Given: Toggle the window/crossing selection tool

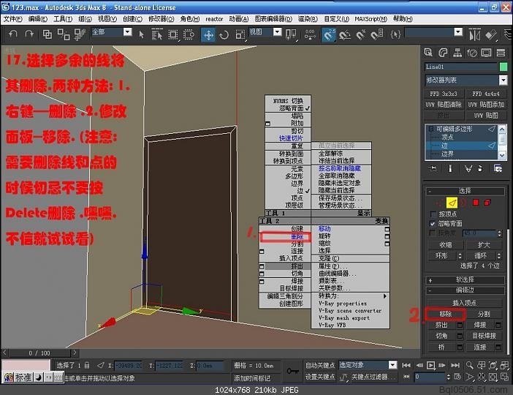Looking at the screenshot, I should pyautogui.click(x=189, y=34).
